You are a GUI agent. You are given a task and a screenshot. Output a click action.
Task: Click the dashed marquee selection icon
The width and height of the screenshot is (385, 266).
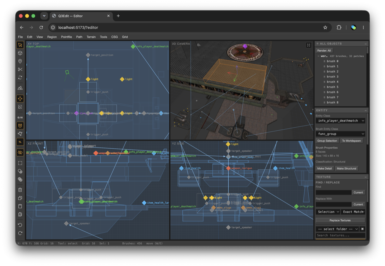point(20,163)
